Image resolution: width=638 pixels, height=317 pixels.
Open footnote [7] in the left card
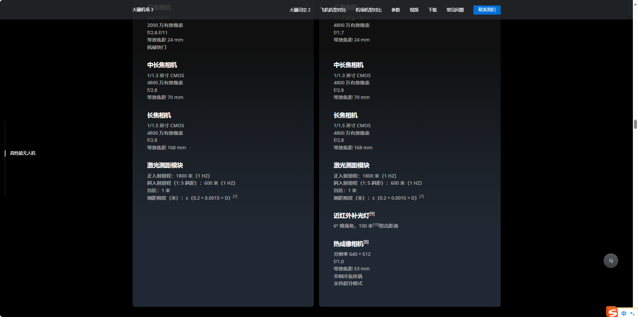pyautogui.click(x=235, y=197)
